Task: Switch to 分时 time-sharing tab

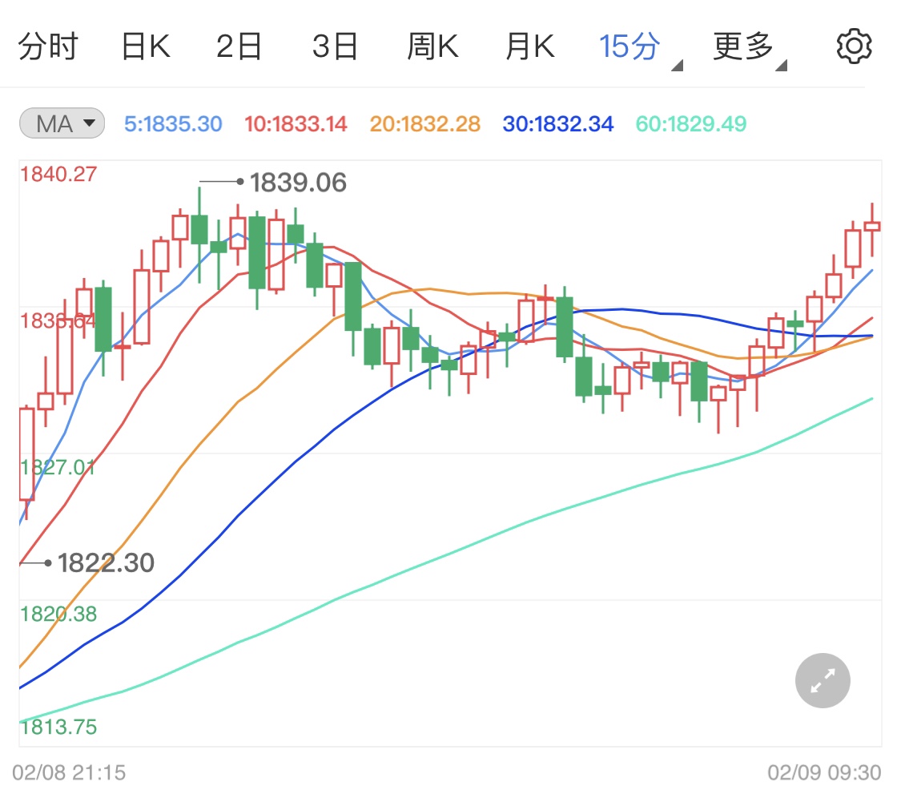Action: pos(48,46)
